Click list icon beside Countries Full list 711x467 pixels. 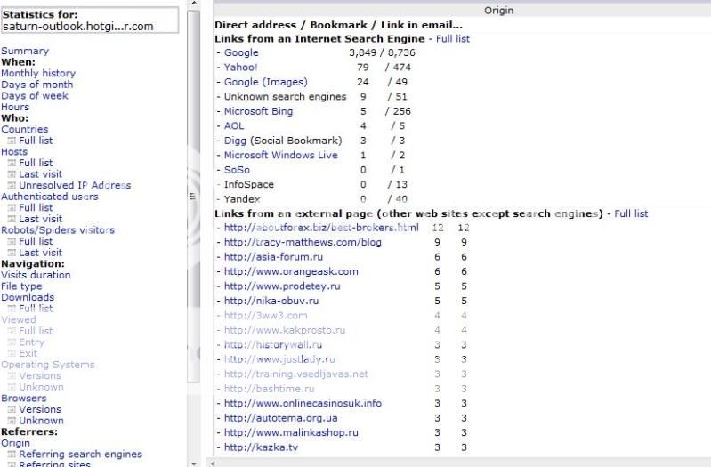click(12, 141)
